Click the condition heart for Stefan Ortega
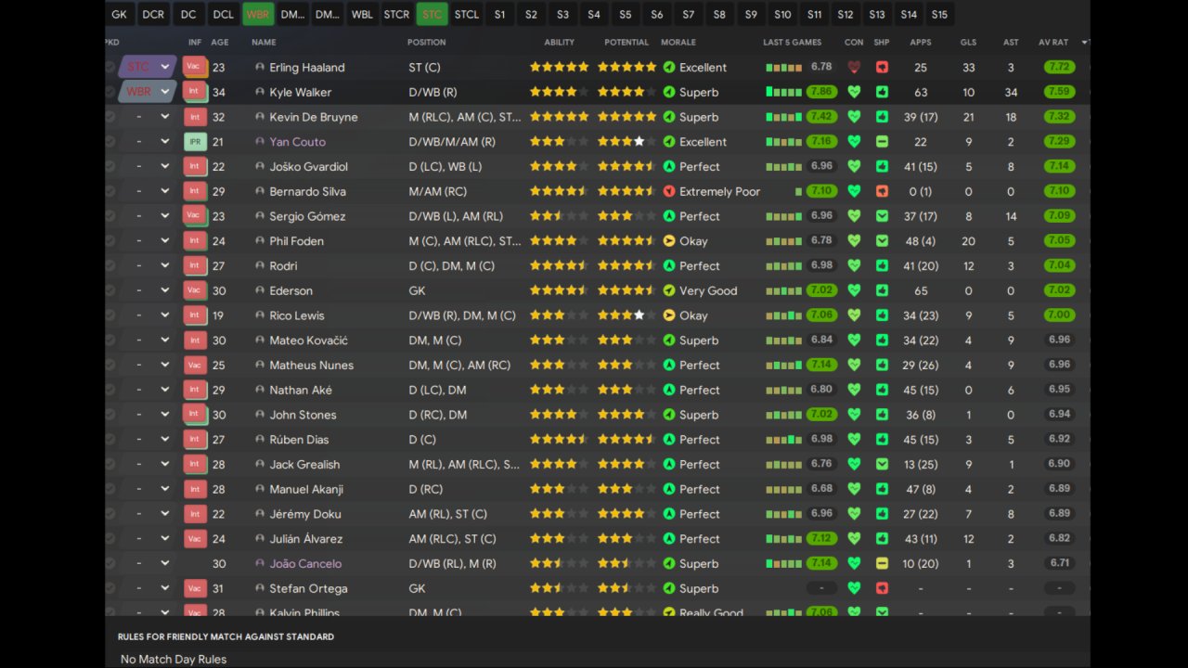The height and width of the screenshot is (668, 1188). [x=854, y=588]
